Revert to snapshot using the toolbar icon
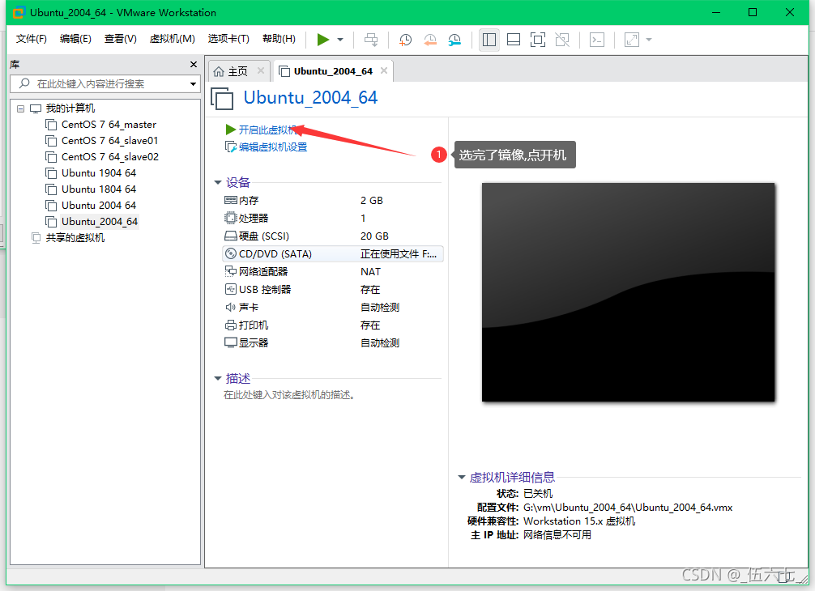815x591 pixels. tap(430, 40)
